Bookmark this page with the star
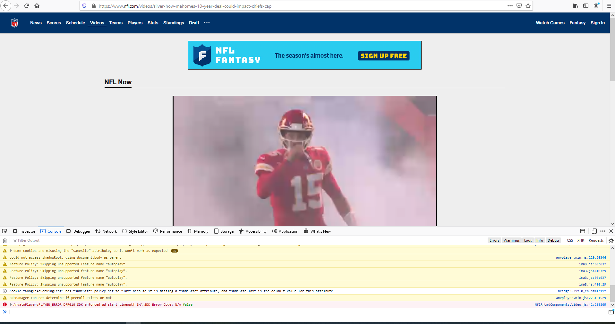 coord(527,6)
